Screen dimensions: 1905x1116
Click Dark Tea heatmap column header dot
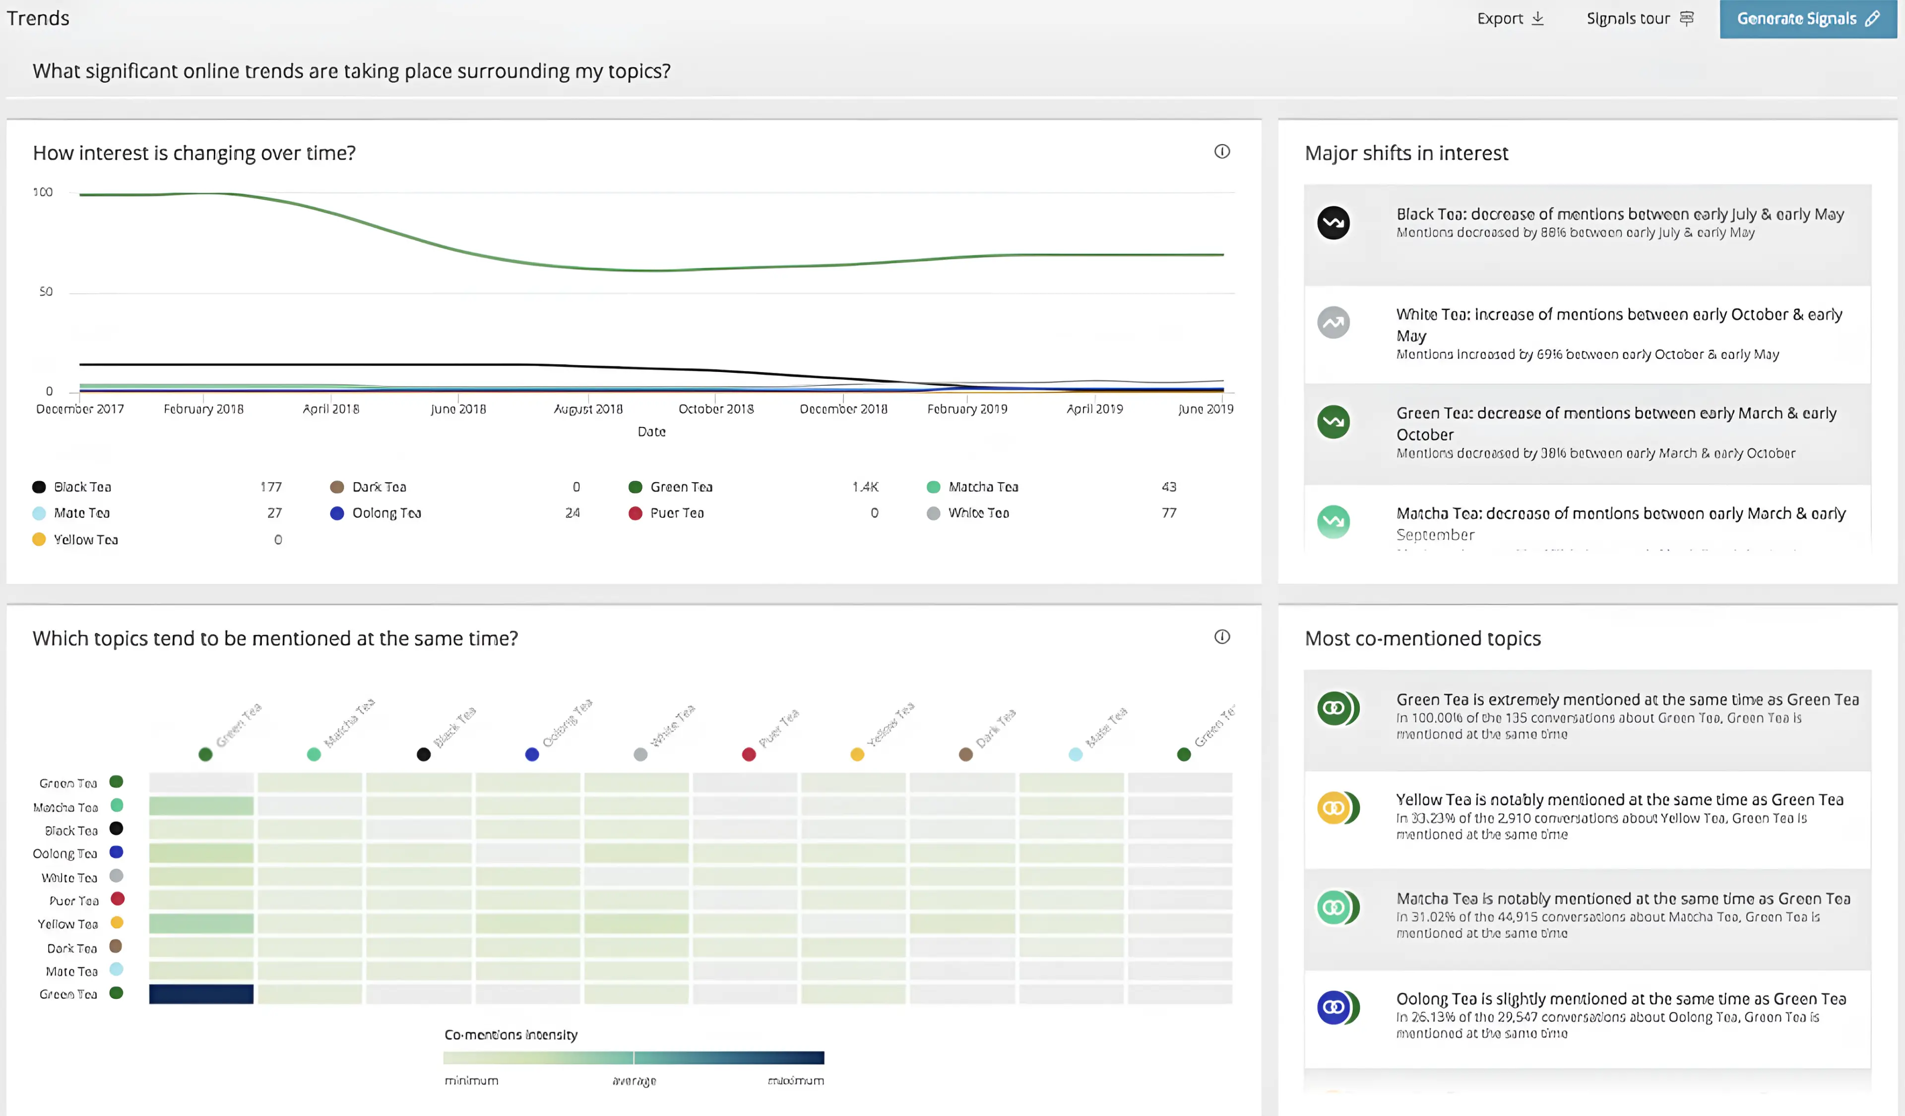pyautogui.click(x=965, y=754)
